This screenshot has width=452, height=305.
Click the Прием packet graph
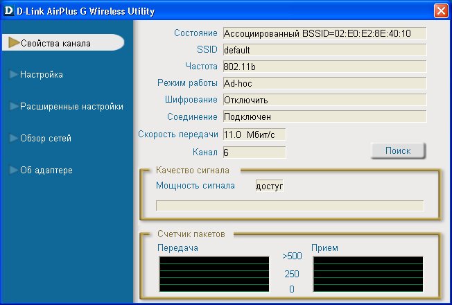tap(368, 274)
